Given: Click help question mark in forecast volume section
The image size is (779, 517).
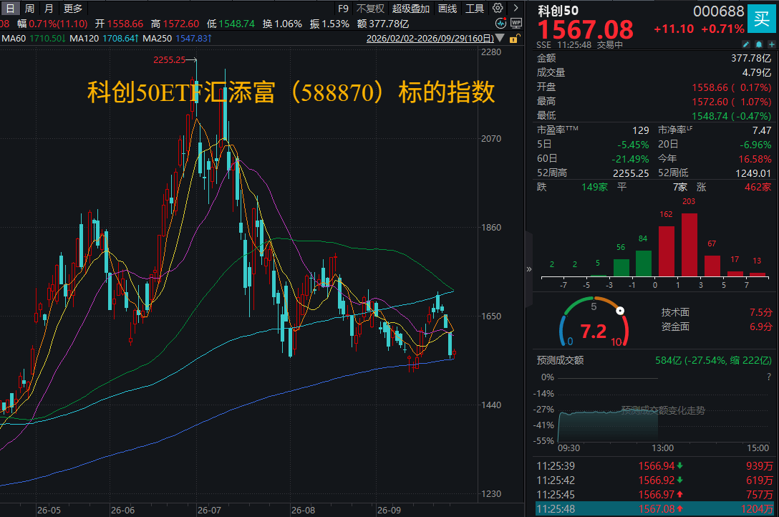Looking at the screenshot, I should click(x=769, y=377).
